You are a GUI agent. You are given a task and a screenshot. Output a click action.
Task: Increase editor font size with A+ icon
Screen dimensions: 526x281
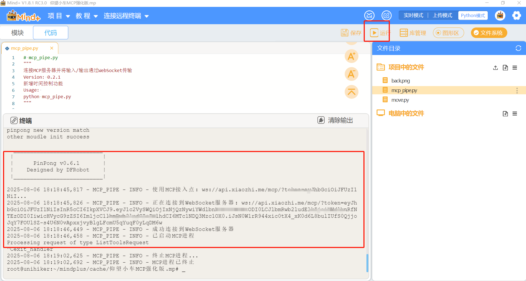(x=352, y=56)
